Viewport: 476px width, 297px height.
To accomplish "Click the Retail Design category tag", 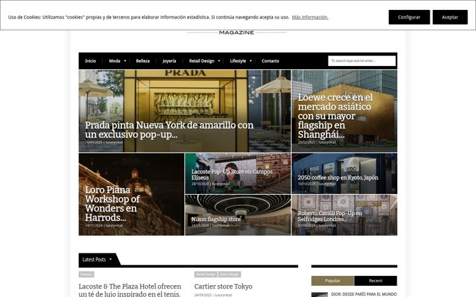I will (206, 275).
